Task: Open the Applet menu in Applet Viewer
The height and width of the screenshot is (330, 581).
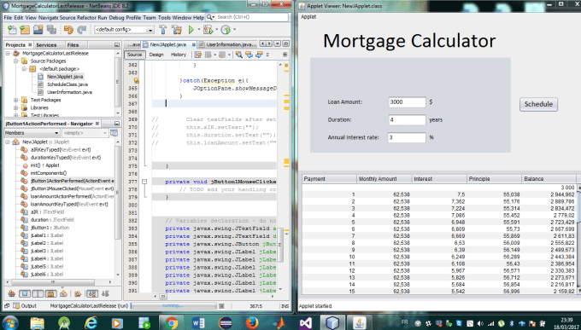Action: pos(308,17)
